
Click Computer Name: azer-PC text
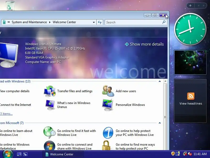point(43,62)
